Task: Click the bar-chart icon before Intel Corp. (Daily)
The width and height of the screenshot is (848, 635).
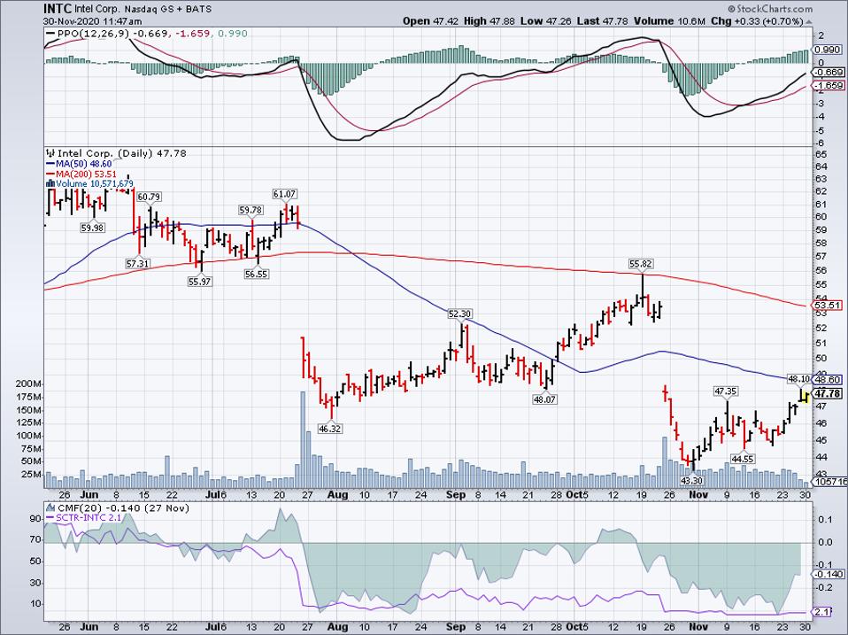Action: pyautogui.click(x=51, y=153)
